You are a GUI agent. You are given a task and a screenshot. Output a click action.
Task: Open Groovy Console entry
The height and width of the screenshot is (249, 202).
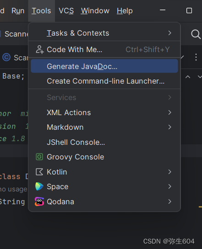104,157
